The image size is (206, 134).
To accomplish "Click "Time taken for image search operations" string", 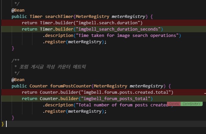I will (129, 35).
